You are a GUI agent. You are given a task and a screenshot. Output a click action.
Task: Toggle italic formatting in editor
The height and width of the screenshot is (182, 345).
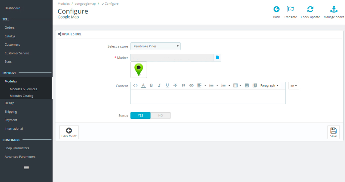159,85
